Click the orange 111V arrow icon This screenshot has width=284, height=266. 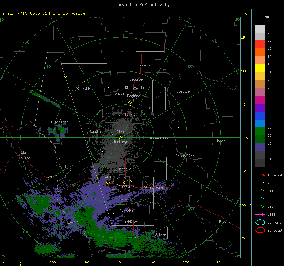[260, 191]
